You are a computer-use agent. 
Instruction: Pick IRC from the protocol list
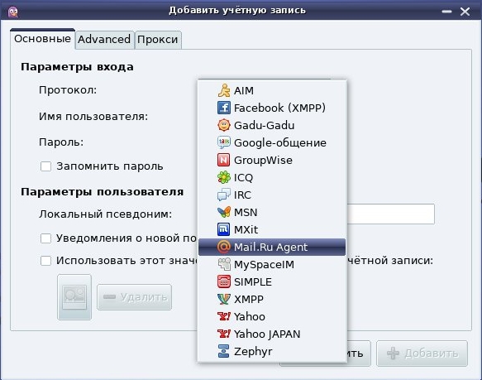(x=272, y=195)
